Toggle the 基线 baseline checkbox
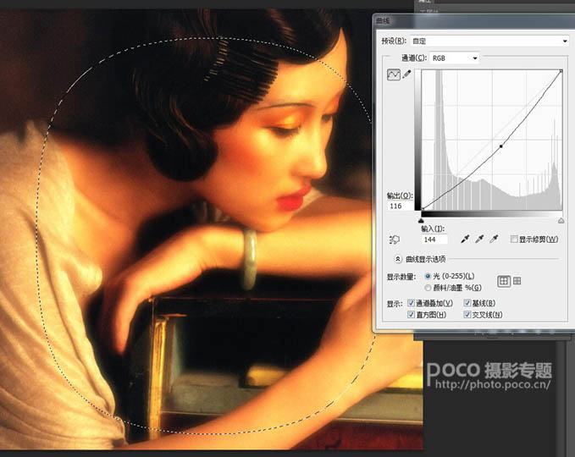Image resolution: width=575 pixels, height=457 pixels. coord(467,303)
